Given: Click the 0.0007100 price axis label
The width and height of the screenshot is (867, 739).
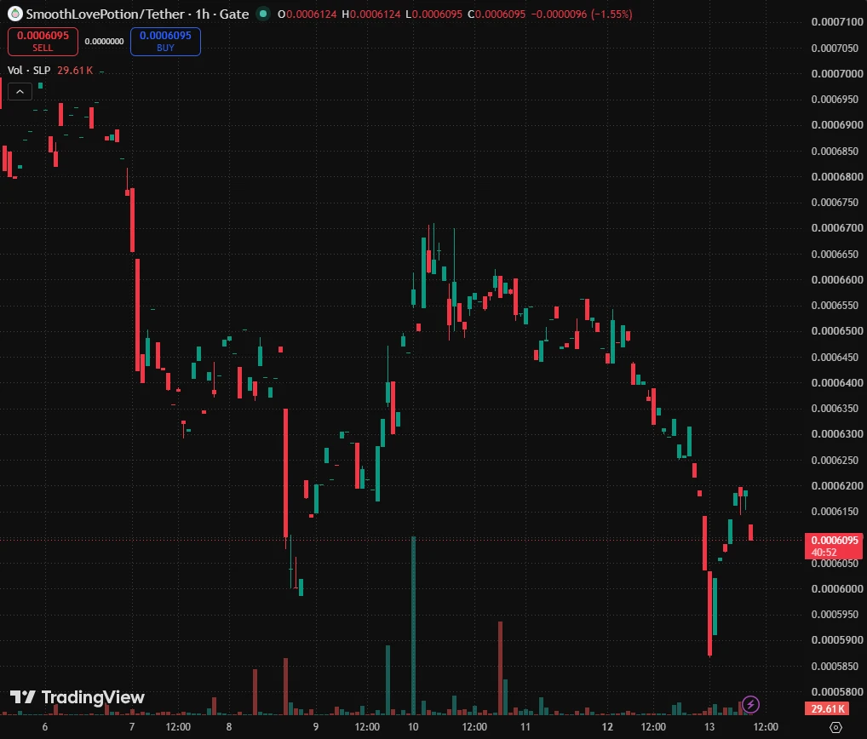Looking at the screenshot, I should pos(837,21).
